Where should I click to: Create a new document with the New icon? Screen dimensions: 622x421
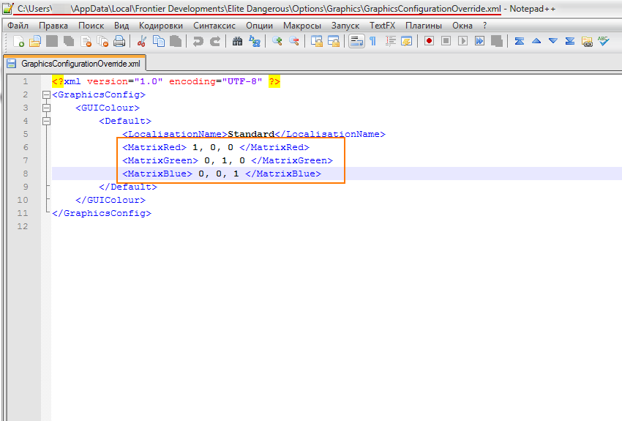pos(18,41)
